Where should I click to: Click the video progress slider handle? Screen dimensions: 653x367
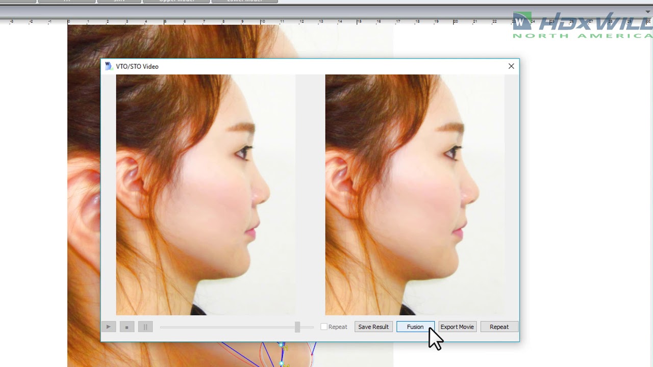click(297, 327)
